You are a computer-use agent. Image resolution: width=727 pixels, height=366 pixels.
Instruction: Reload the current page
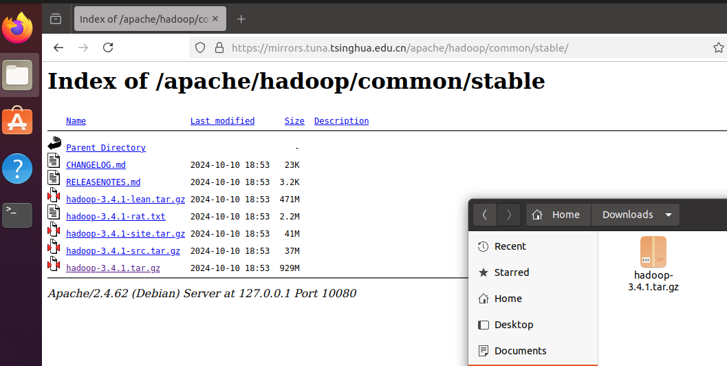coord(108,47)
